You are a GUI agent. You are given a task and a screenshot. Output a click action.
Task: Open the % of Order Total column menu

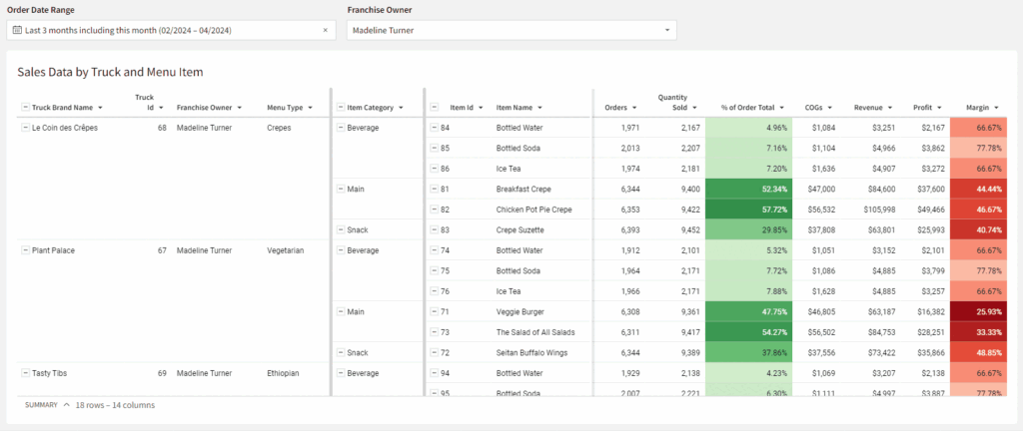781,108
